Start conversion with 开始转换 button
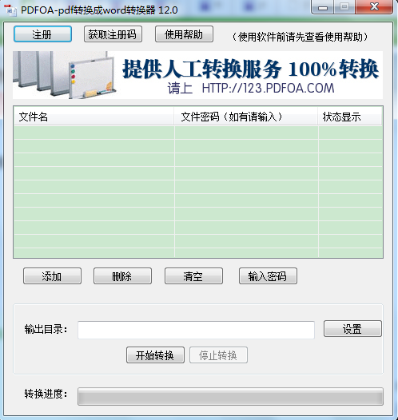This screenshot has width=398, height=420. coord(155,355)
